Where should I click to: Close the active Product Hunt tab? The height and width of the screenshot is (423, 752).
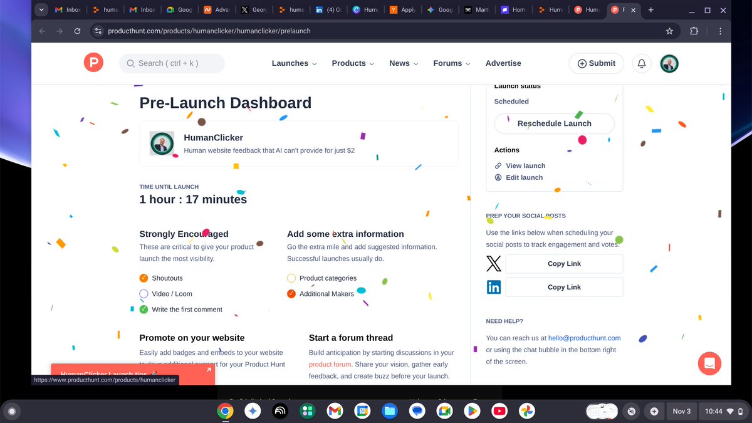[634, 10]
